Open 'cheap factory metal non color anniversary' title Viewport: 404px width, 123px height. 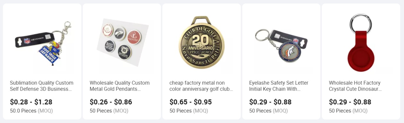click(201, 86)
